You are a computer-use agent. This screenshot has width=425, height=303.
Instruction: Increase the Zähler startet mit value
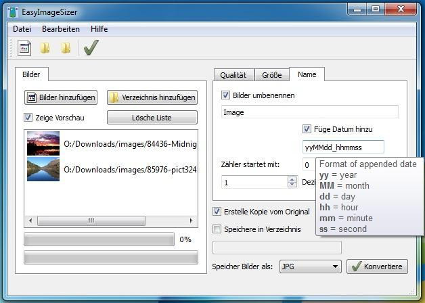[292, 179]
